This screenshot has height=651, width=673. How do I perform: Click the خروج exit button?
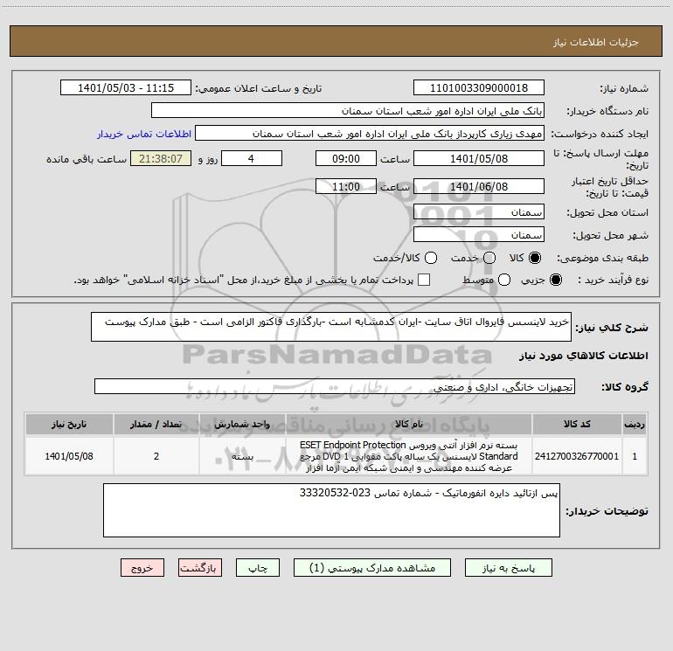tap(142, 568)
